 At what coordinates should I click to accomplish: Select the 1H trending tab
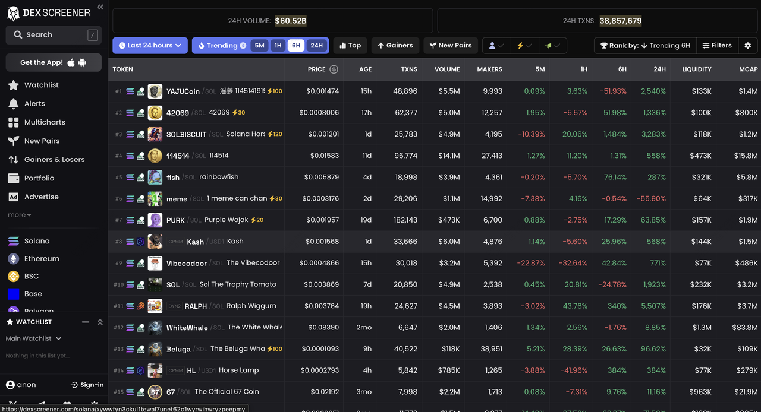click(278, 46)
